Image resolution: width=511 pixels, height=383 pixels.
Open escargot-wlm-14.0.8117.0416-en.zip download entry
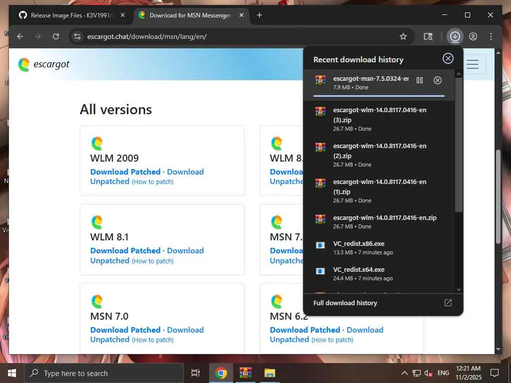379,221
